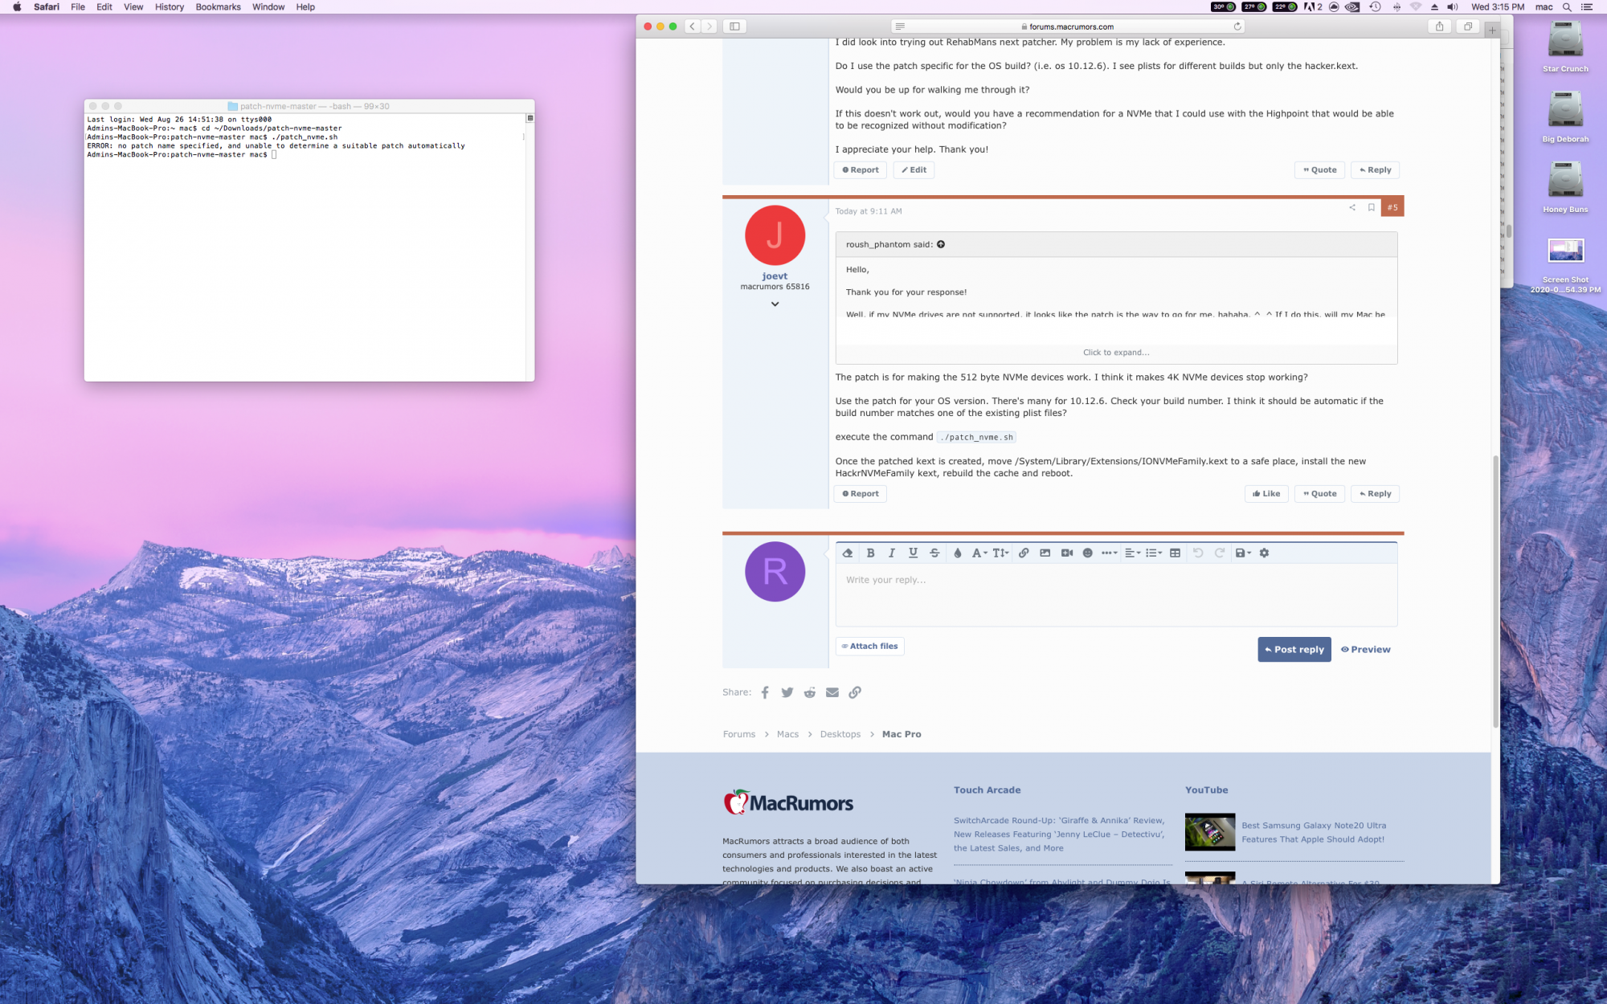Go to Desktops breadcrumb
Screen dimensions: 1607x1004
click(840, 734)
